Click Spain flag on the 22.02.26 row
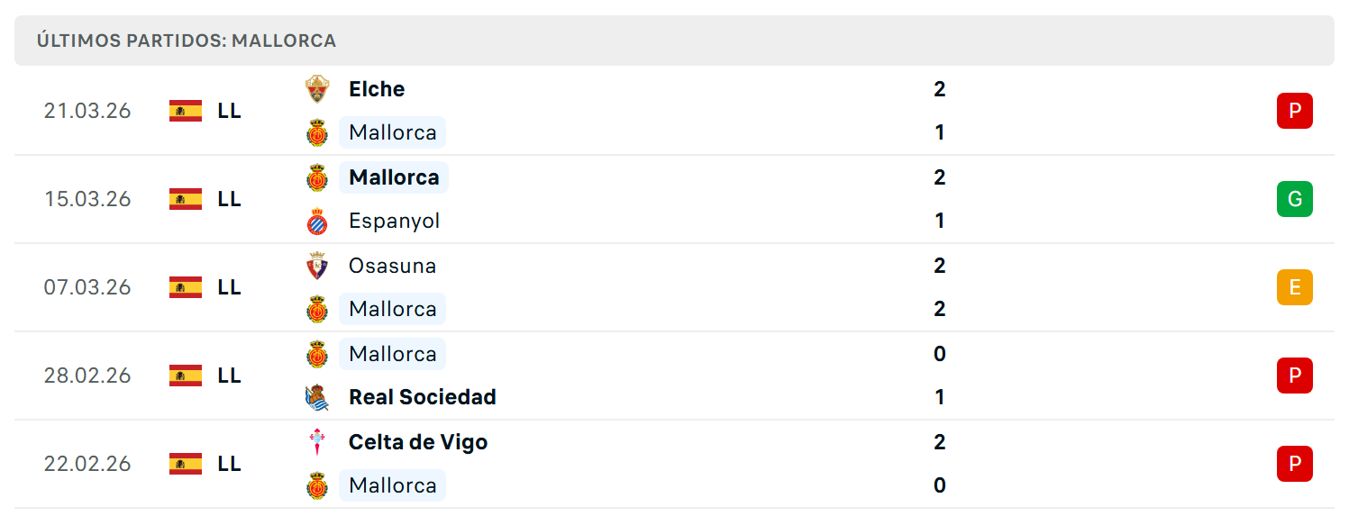The image size is (1349, 525). 186,464
